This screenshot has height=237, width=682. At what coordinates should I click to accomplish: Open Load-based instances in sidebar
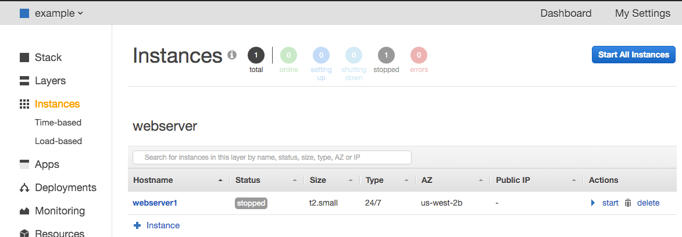(x=58, y=141)
